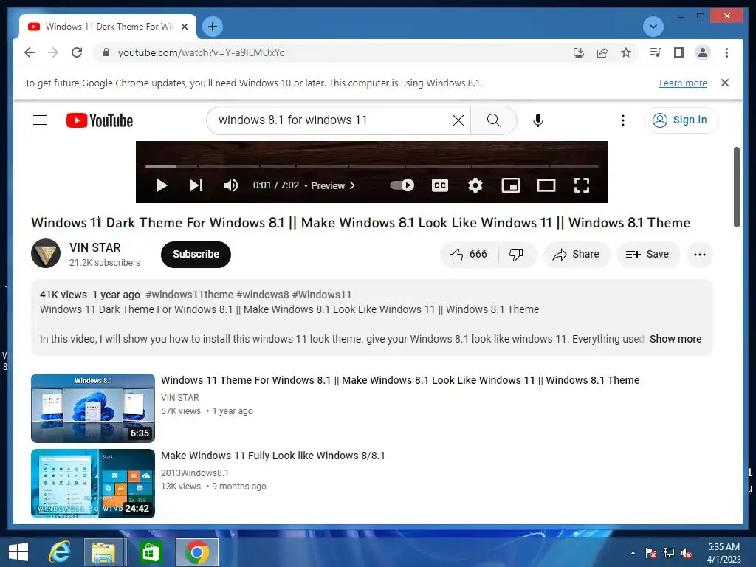
Task: Click the 2013Windows8.1 channel name
Action: [x=195, y=473]
